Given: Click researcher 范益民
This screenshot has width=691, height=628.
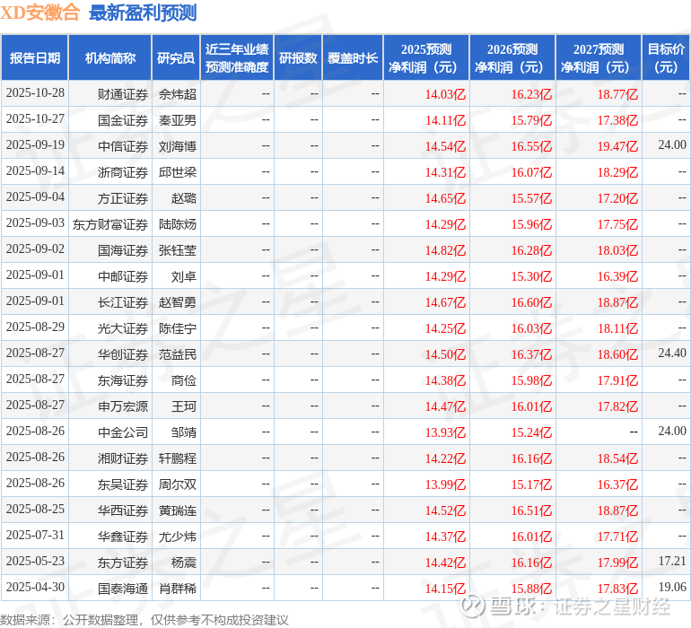Looking at the screenshot, I should coord(178,353).
